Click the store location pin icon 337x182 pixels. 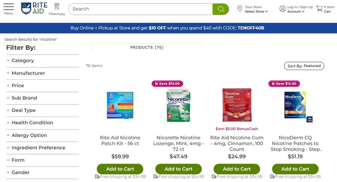240,9
